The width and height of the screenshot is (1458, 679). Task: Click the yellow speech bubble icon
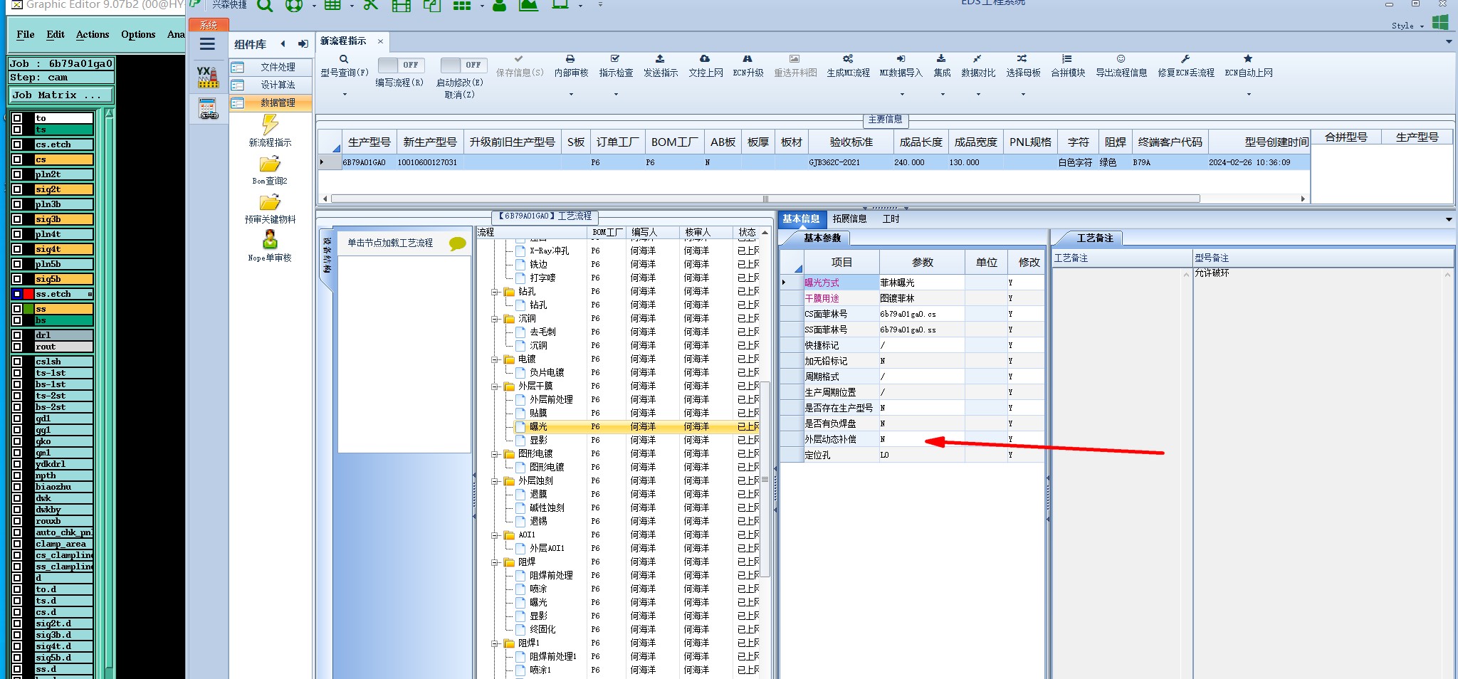tap(457, 244)
